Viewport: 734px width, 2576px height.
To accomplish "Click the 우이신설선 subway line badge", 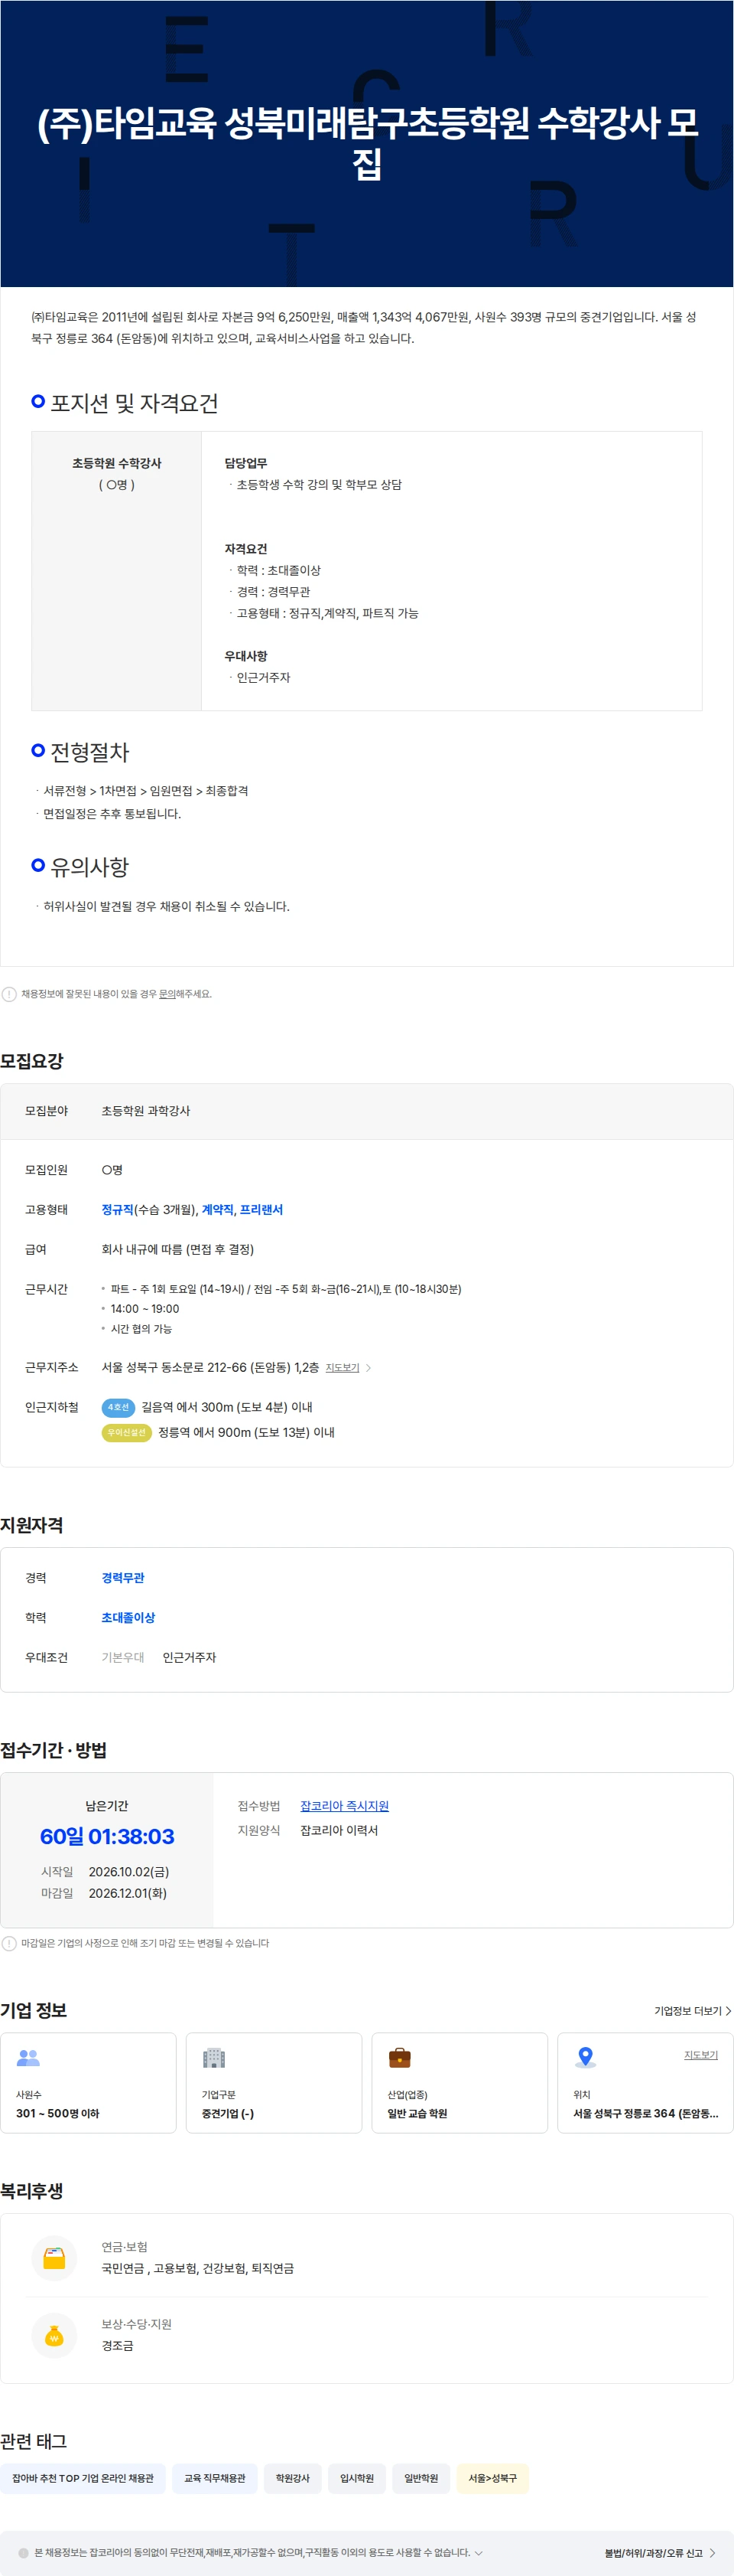I will click(x=127, y=1433).
